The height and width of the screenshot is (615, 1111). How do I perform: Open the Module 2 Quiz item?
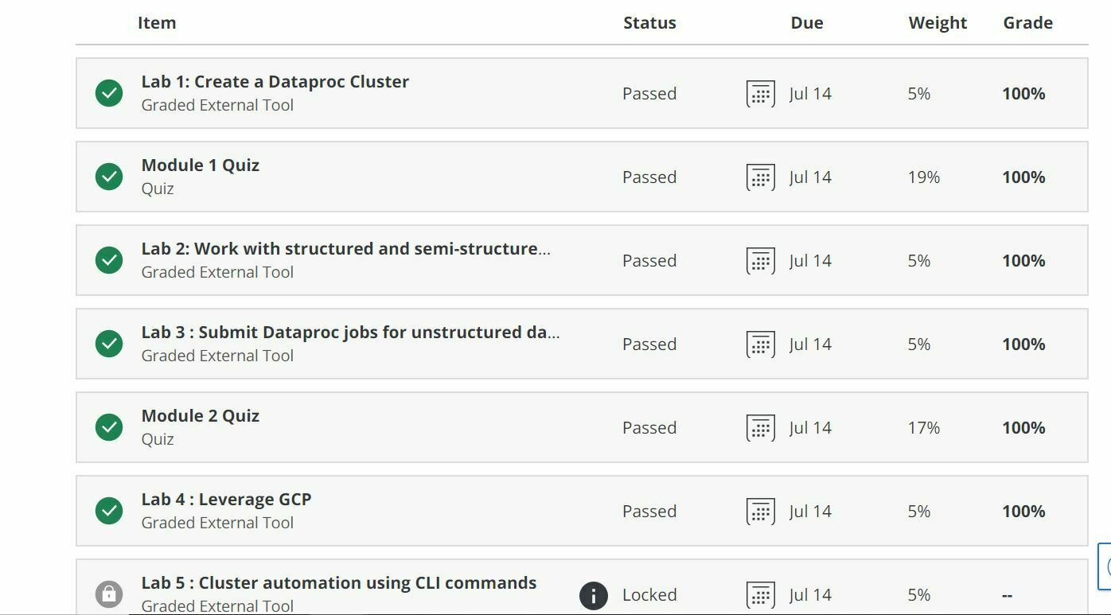(201, 416)
